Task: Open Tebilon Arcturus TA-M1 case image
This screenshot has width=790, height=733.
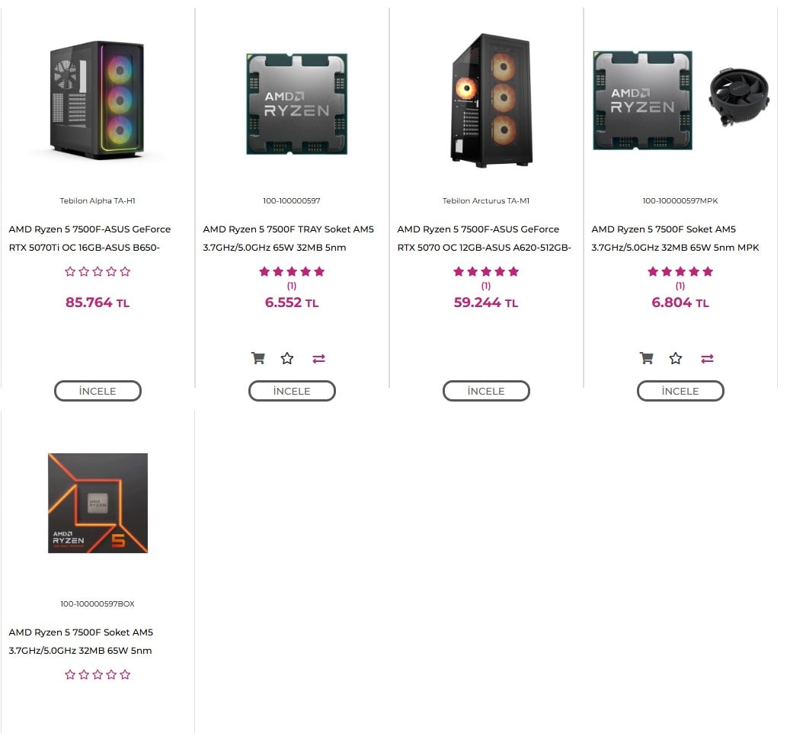Action: [x=491, y=101]
